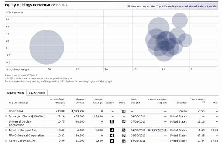Open the 10/27/2011 analyst report link
Viewport: 223px width, 144px height.
pyautogui.click(x=159, y=130)
